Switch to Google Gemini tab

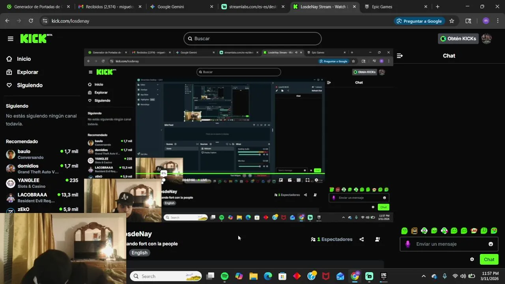pos(182,7)
